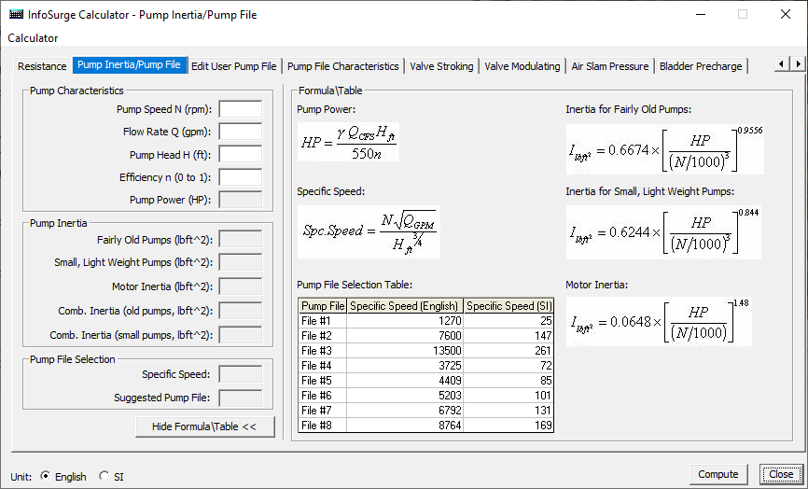Select the File #5 row header
Screen dimensions: 808x489
pyautogui.click(x=323, y=381)
